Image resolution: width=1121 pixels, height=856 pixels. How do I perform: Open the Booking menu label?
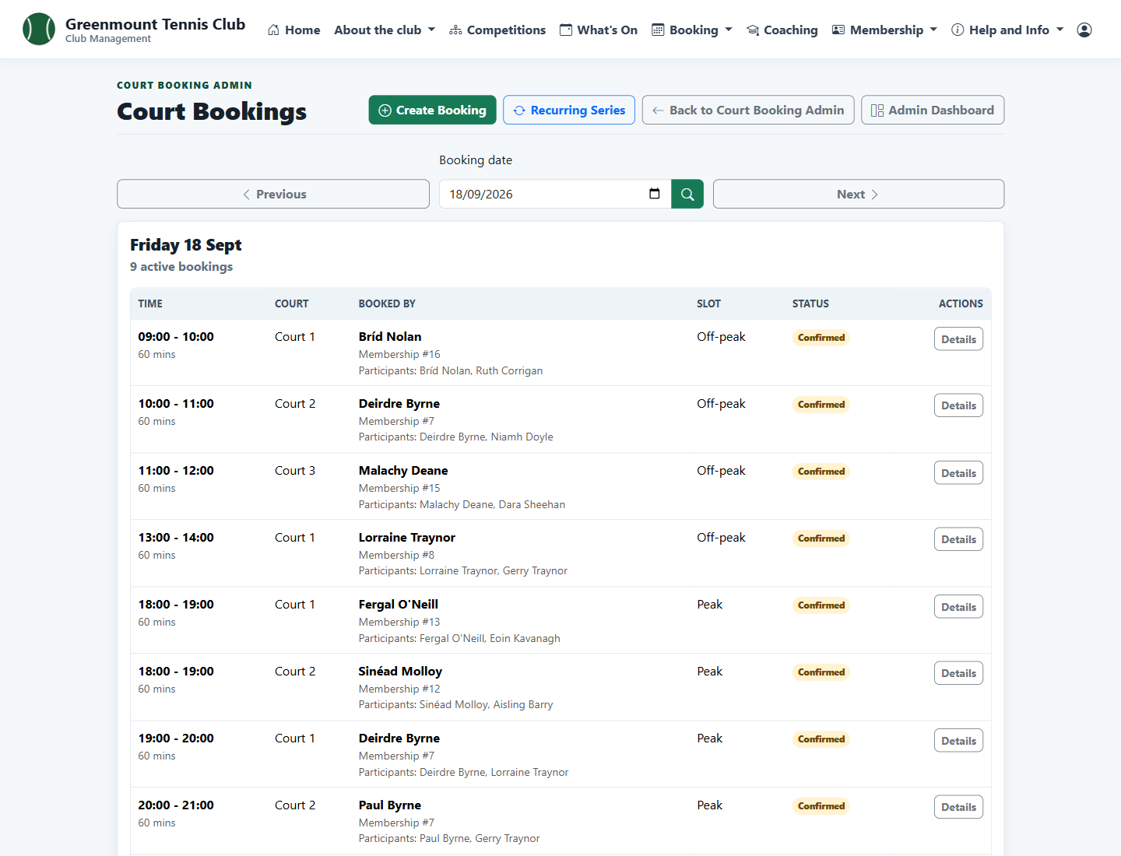pos(694,30)
